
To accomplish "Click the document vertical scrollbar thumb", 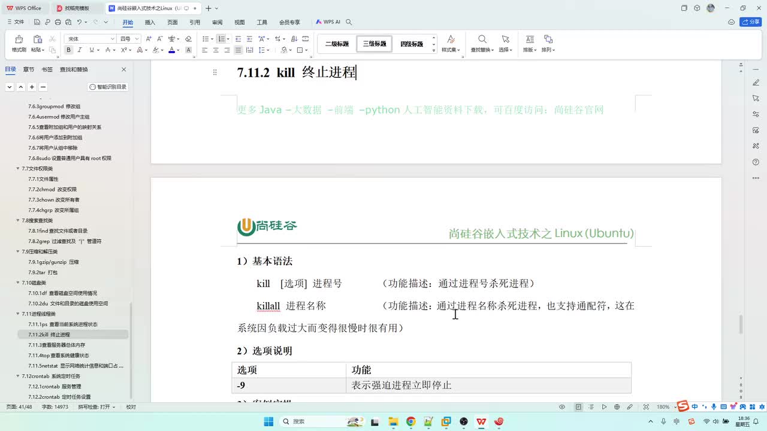I will click(x=741, y=324).
